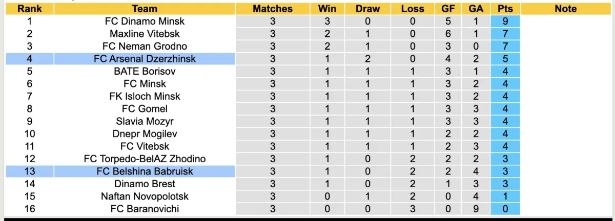Image resolution: width=615 pixels, height=221 pixels.
Task: Sort by the Pts column header
Action: (x=505, y=9)
